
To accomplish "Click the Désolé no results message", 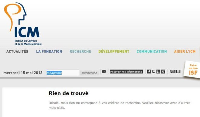I will coord(120,105).
